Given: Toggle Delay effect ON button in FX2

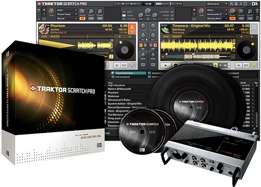Looking at the screenshot, I should 232,18.
